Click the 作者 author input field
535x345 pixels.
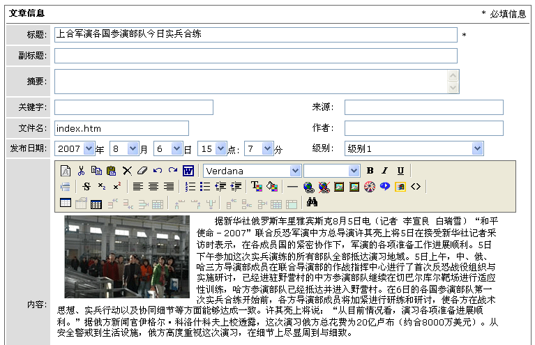[x=424, y=128]
